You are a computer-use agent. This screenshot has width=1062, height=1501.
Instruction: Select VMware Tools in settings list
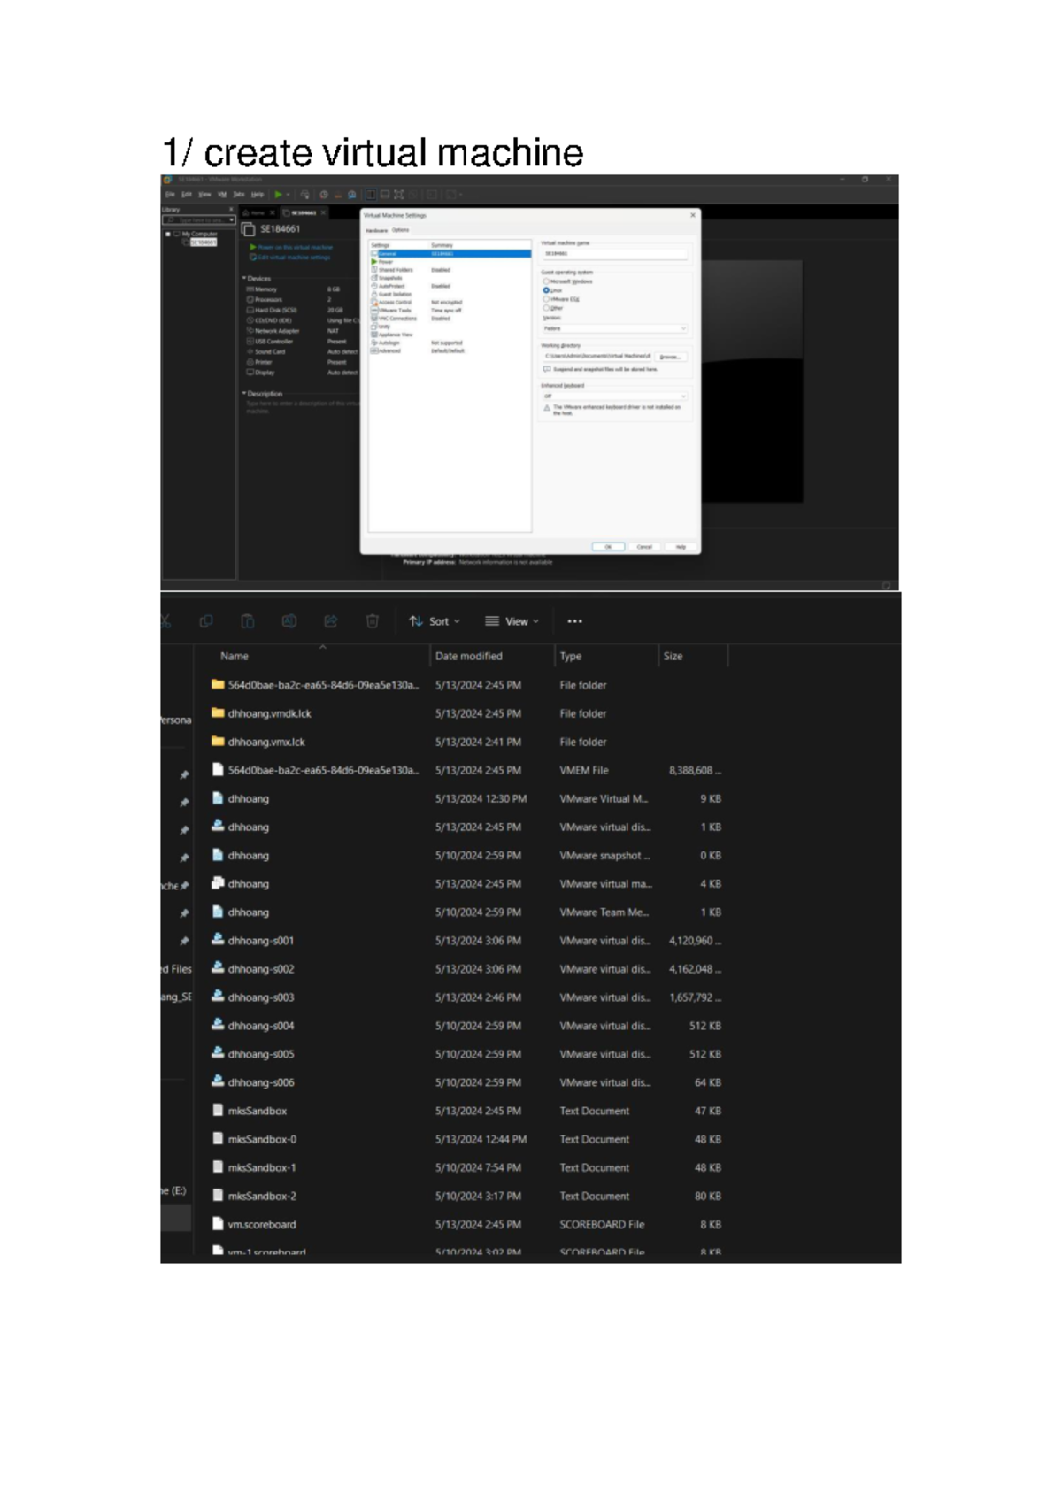pyautogui.click(x=450, y=311)
